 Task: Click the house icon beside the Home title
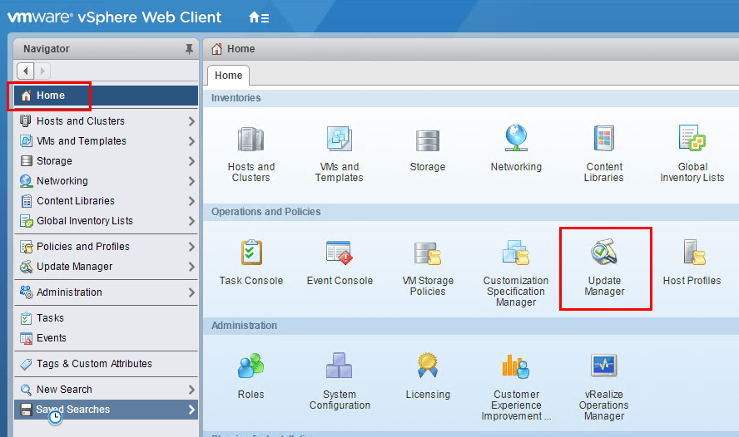[217, 49]
